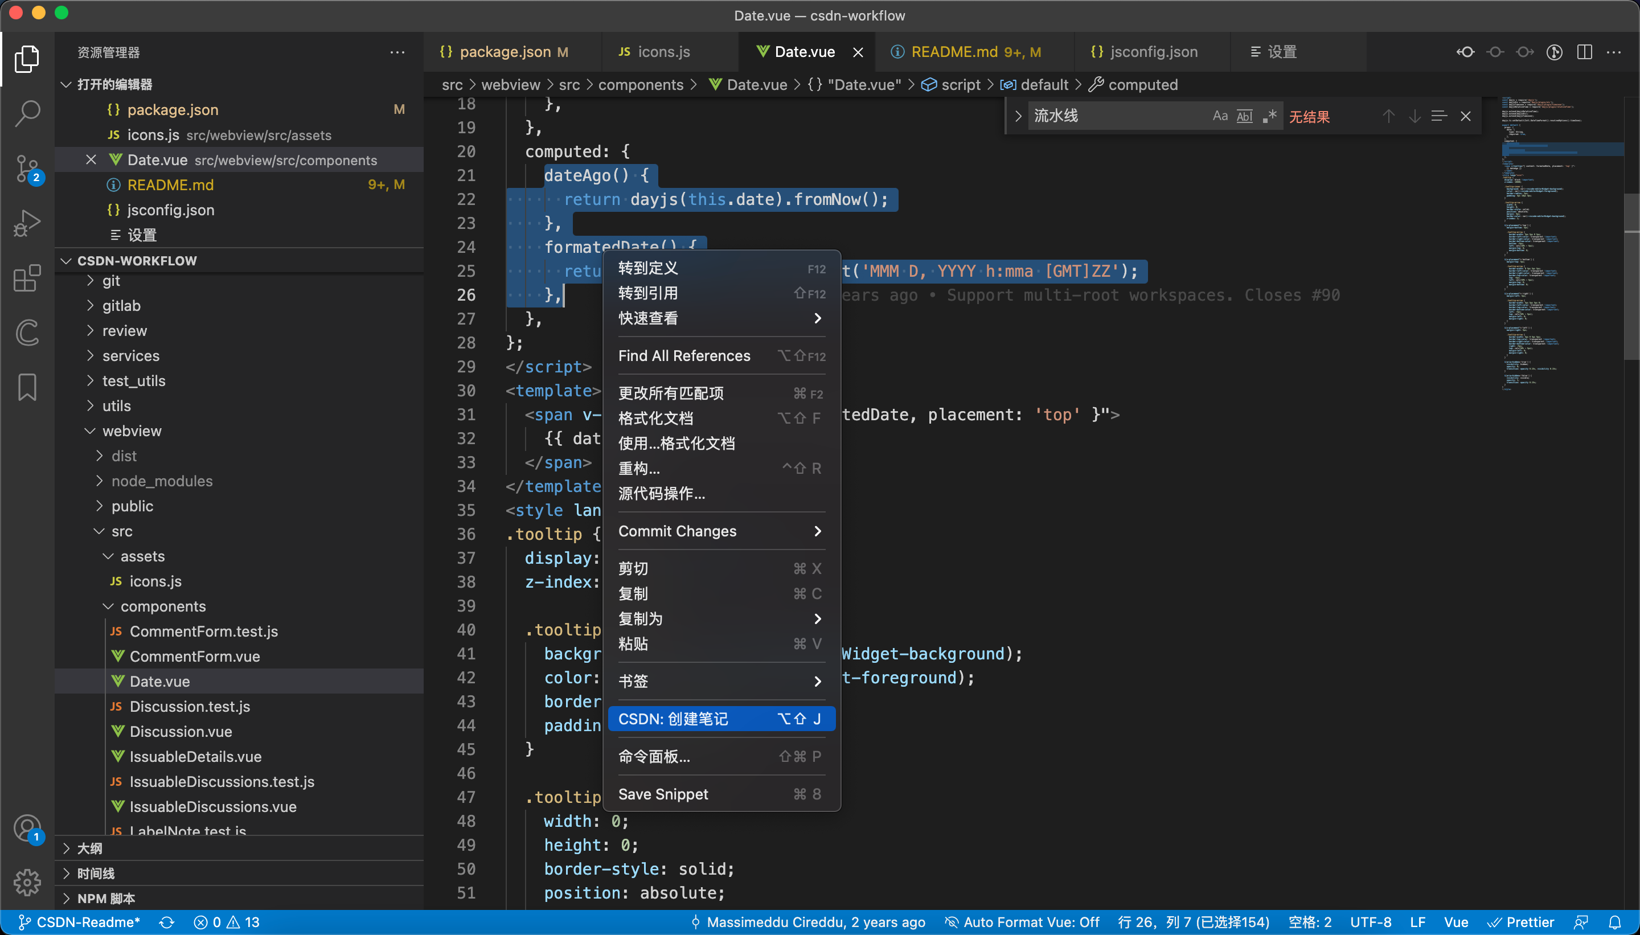Open the Bookmarks view icon
Screen dimensions: 1640x935
(27, 387)
